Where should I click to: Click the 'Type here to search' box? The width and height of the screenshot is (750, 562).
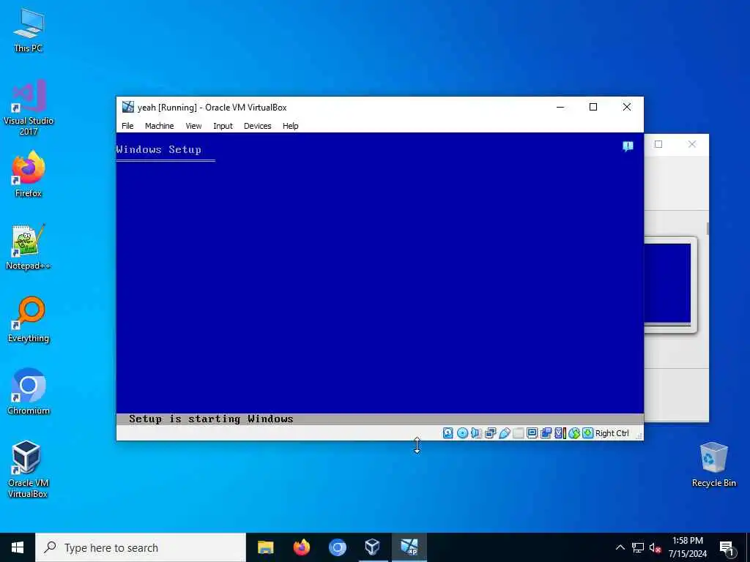pyautogui.click(x=141, y=547)
